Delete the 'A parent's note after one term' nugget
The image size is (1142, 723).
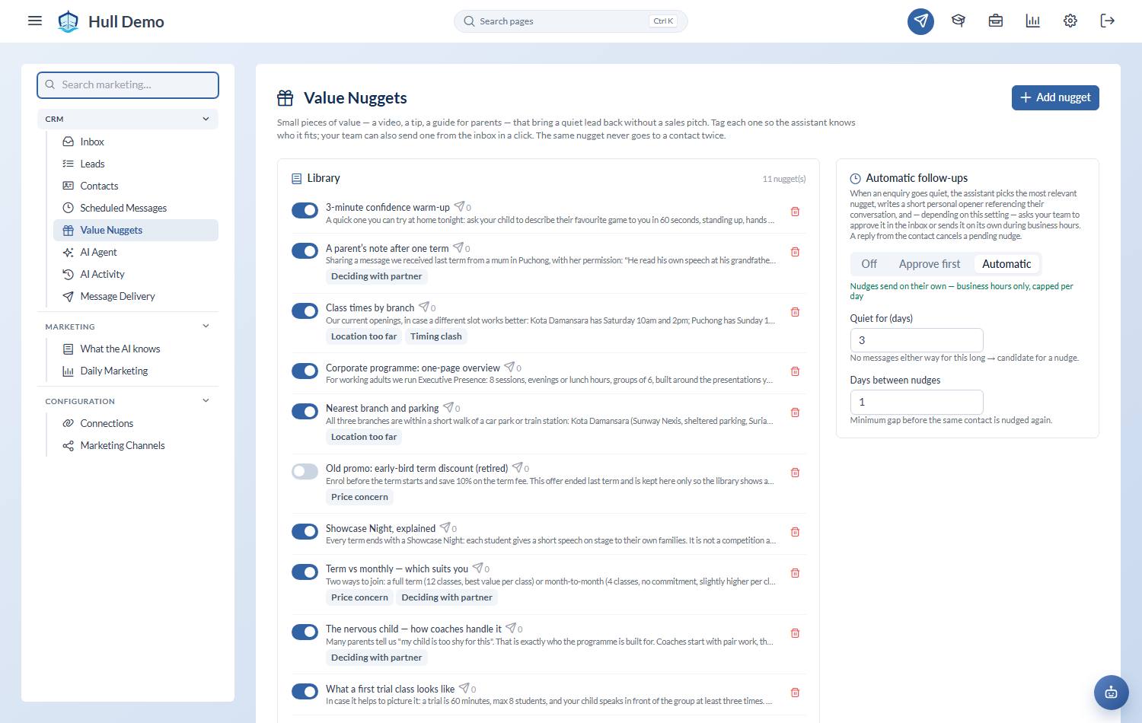pyautogui.click(x=795, y=252)
